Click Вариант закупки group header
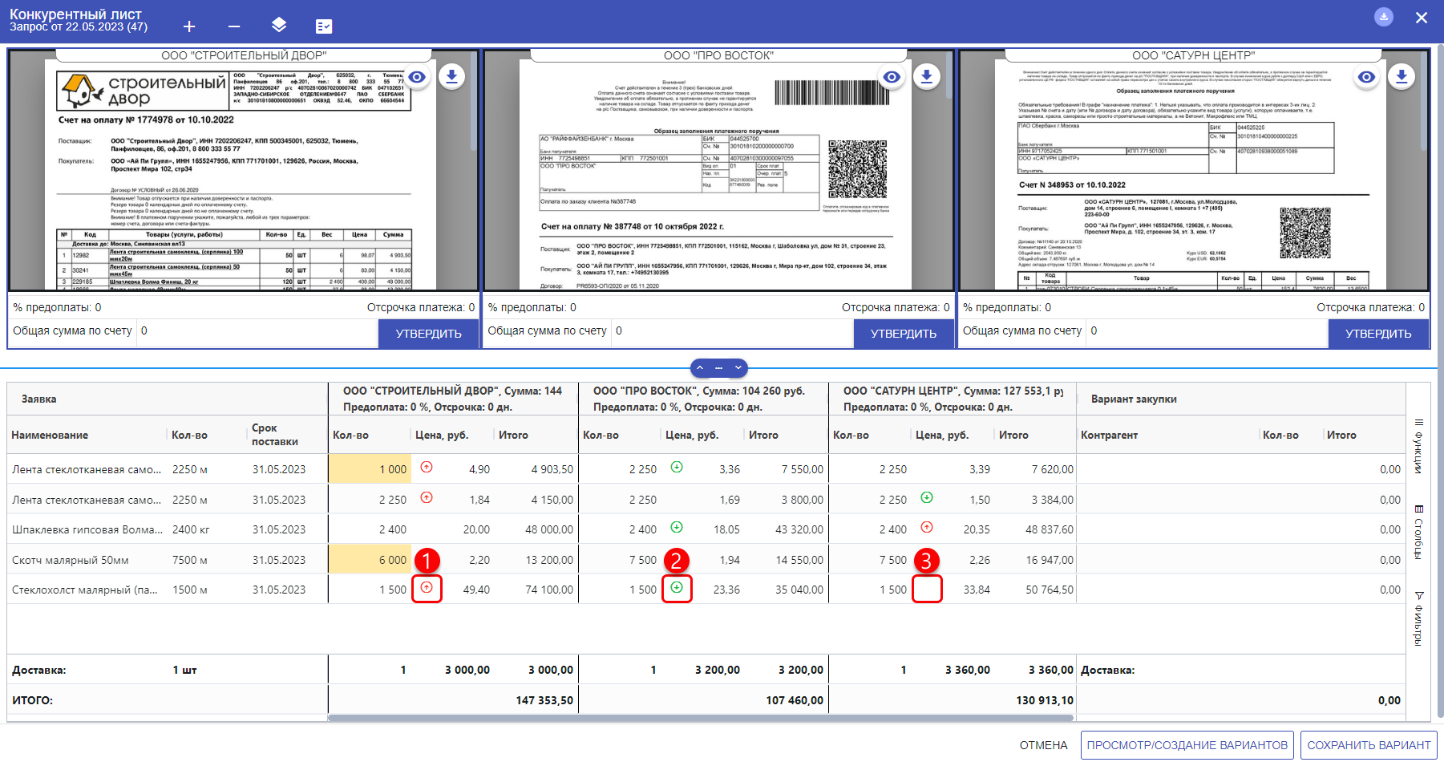This screenshot has width=1444, height=762. coord(1134,399)
